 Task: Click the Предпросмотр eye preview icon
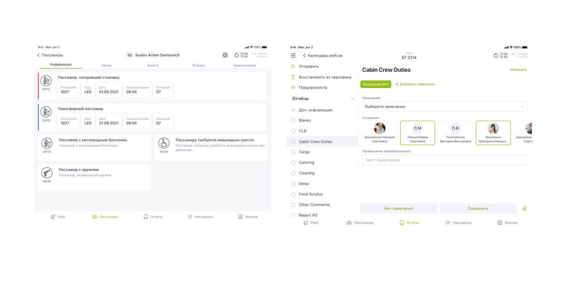point(293,87)
